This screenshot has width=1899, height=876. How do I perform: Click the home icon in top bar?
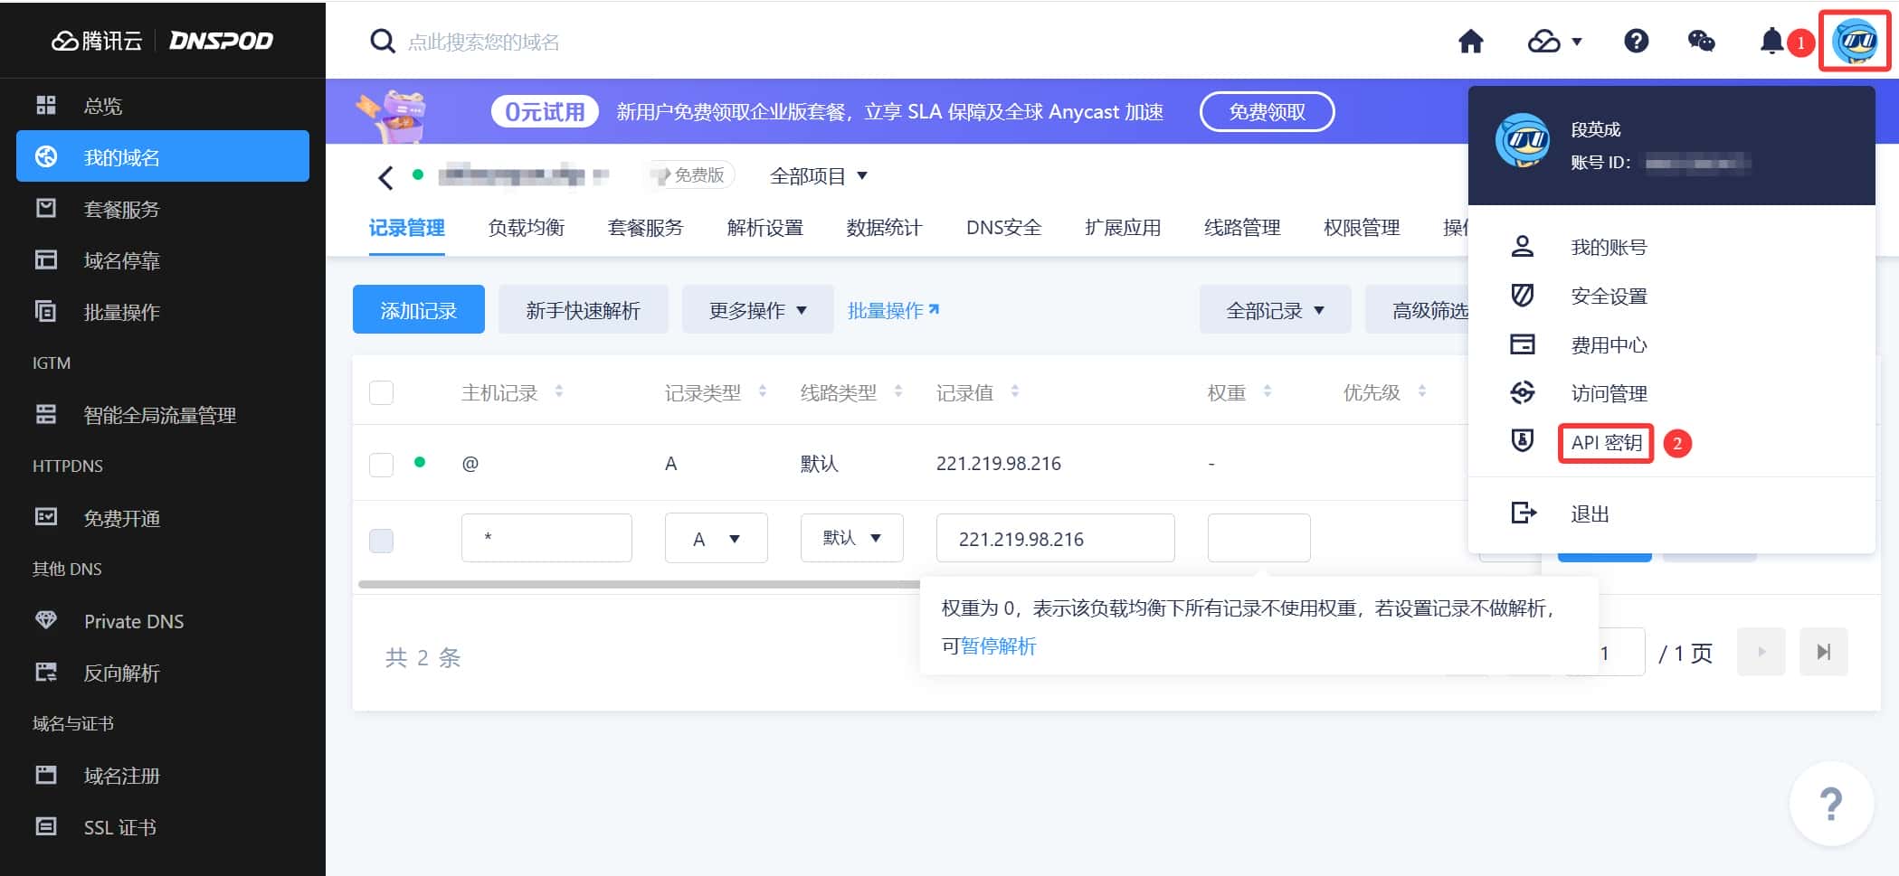click(1470, 42)
